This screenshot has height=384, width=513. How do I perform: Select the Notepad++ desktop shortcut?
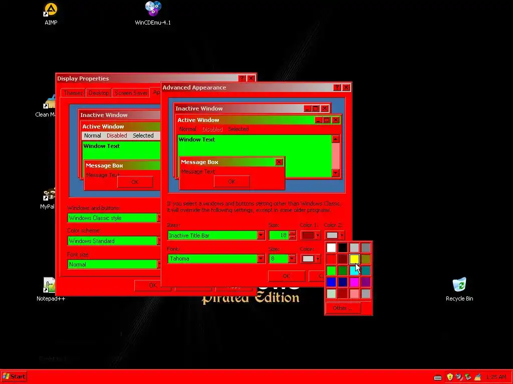(x=51, y=289)
